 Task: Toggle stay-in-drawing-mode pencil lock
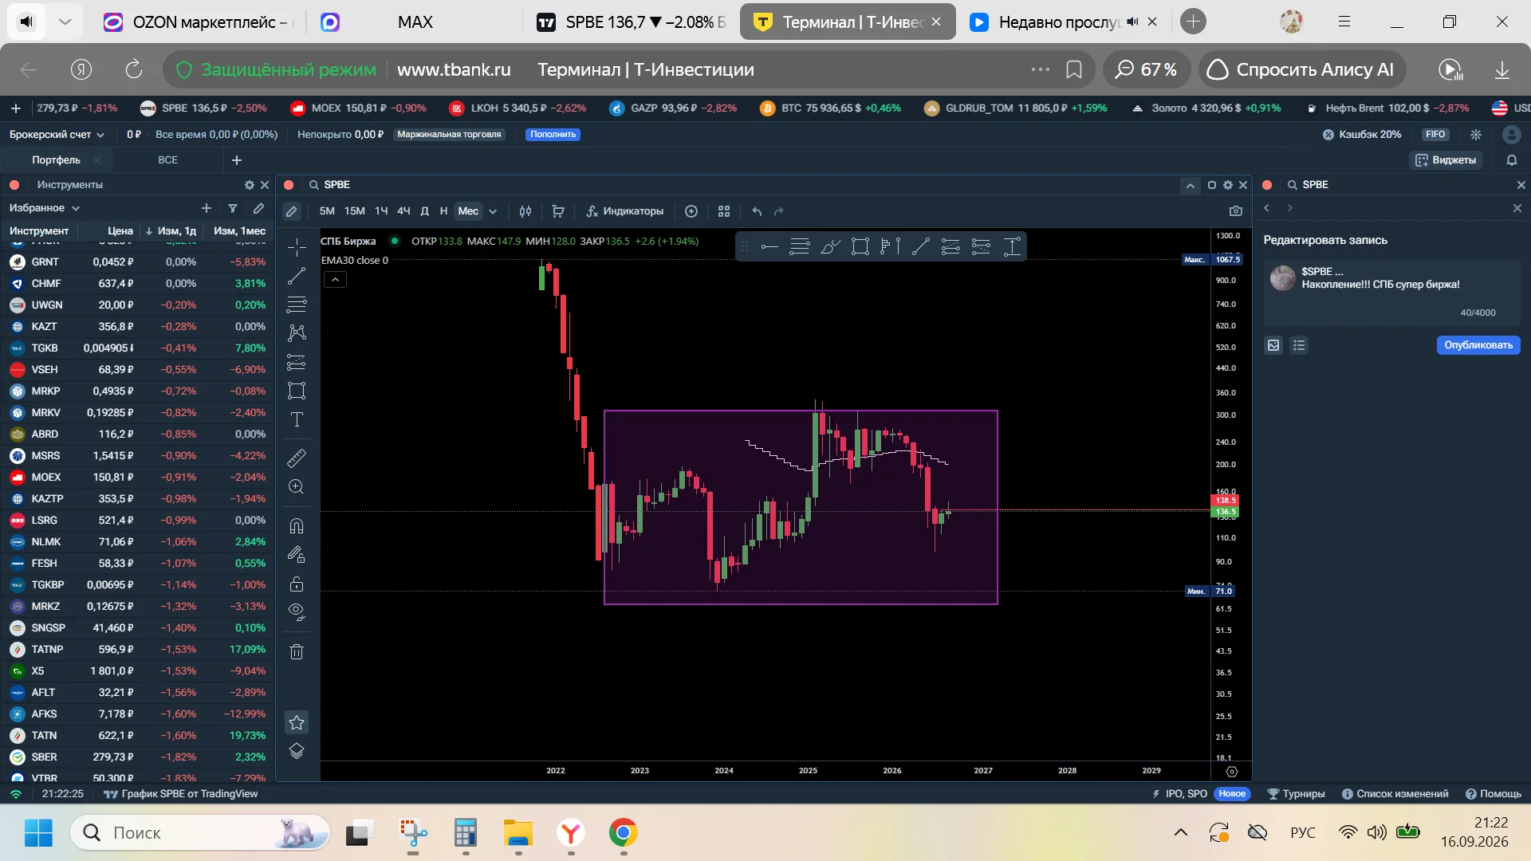click(x=297, y=555)
